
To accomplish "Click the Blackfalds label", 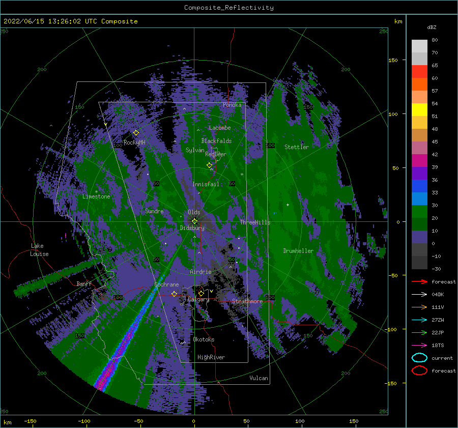I will 216,141.
